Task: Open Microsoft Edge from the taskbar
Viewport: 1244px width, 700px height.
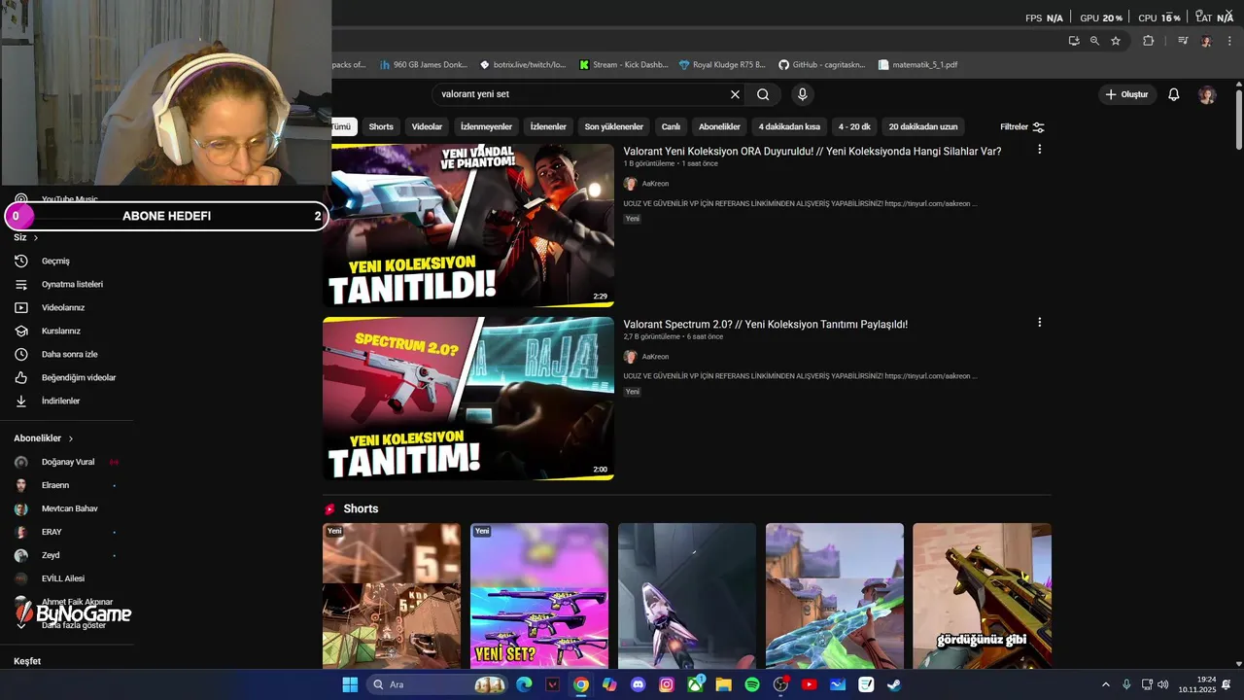Action: pos(524,684)
